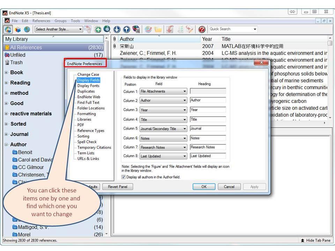Sort references by Title column header
This screenshot has width=335, height=251.
[226, 39]
